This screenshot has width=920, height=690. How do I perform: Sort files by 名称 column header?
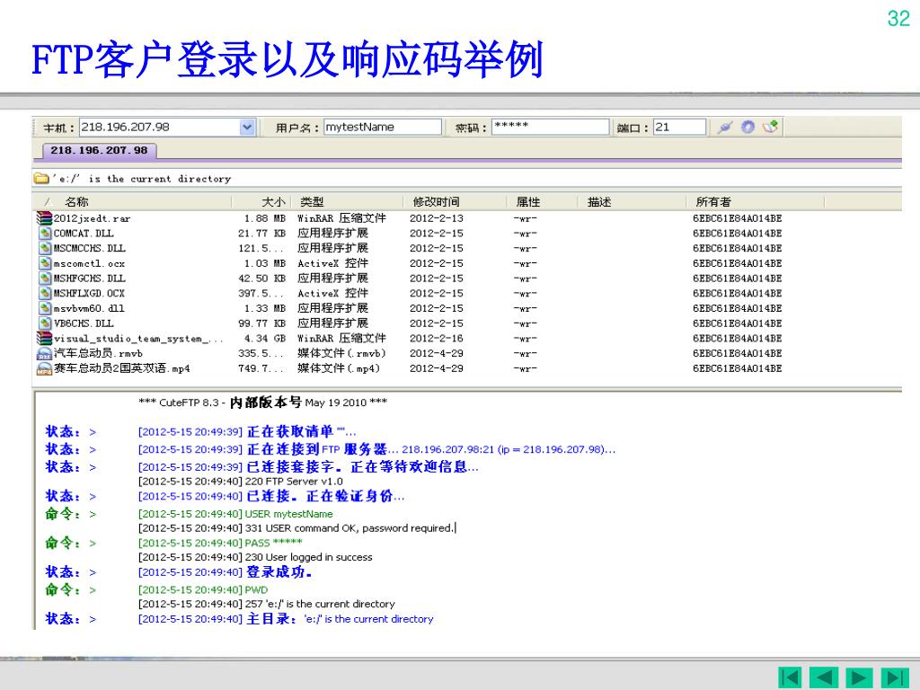76,202
